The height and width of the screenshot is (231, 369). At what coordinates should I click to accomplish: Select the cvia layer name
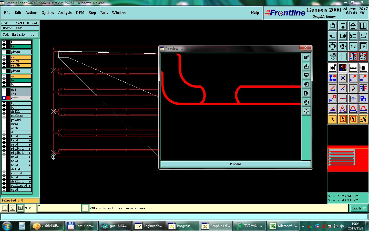click(21, 124)
